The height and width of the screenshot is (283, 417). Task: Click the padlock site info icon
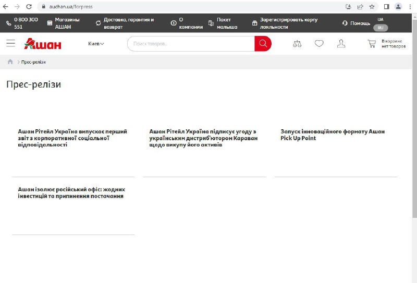44,7
